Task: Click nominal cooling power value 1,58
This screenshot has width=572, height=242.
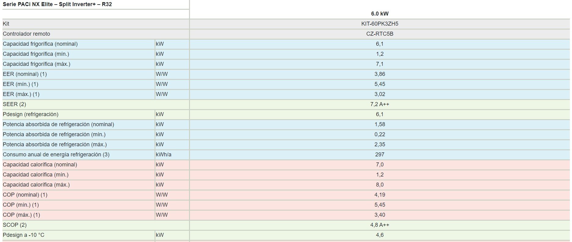Action: 380,124
